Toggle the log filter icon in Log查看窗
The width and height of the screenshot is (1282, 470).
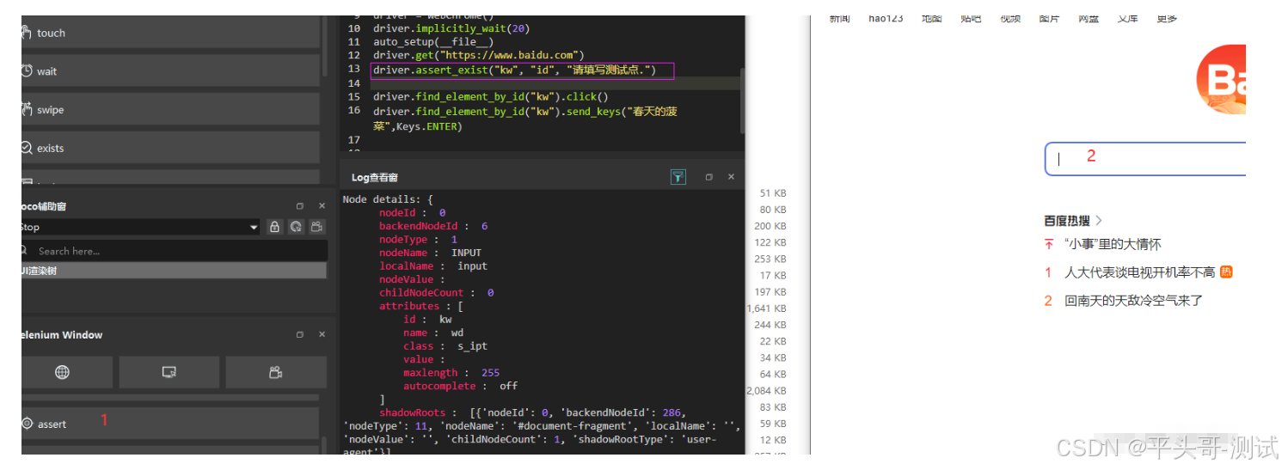point(678,177)
